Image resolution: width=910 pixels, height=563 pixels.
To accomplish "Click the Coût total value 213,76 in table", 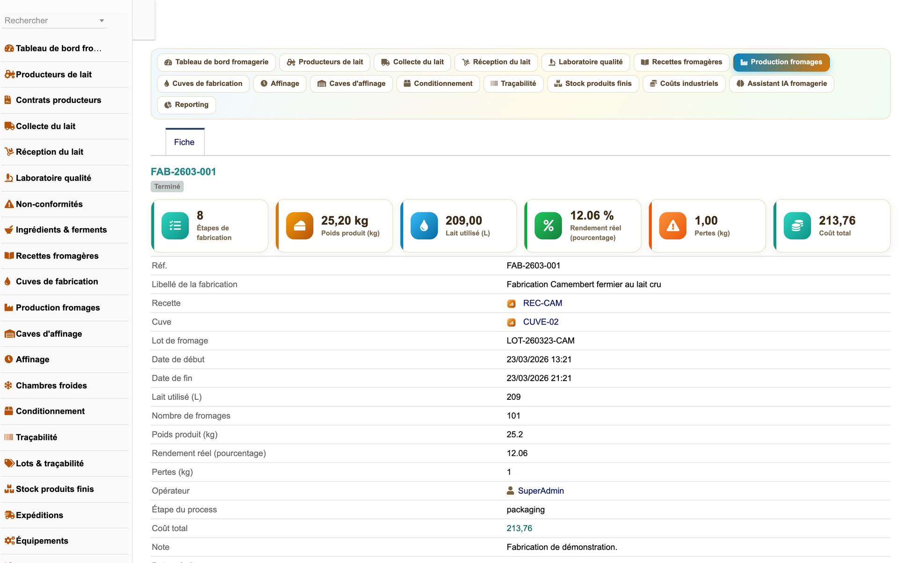I will click(519, 528).
